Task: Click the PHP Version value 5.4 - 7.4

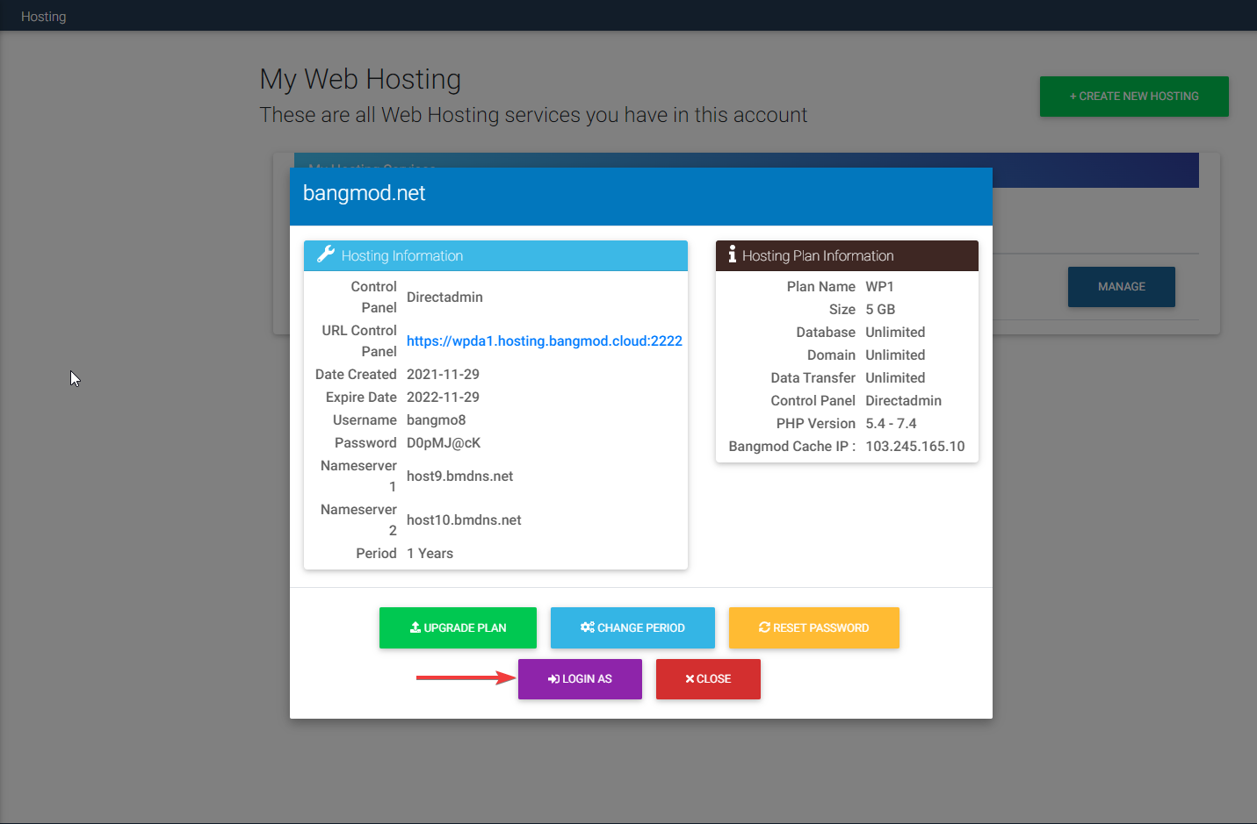Action: click(891, 424)
